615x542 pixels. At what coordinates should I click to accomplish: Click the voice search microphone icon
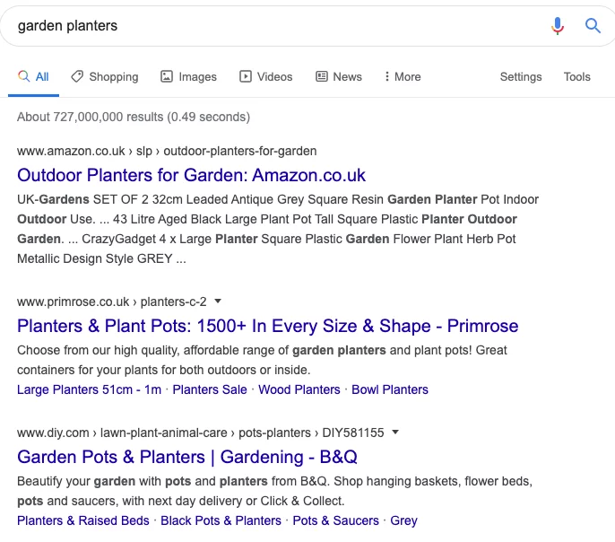(558, 26)
